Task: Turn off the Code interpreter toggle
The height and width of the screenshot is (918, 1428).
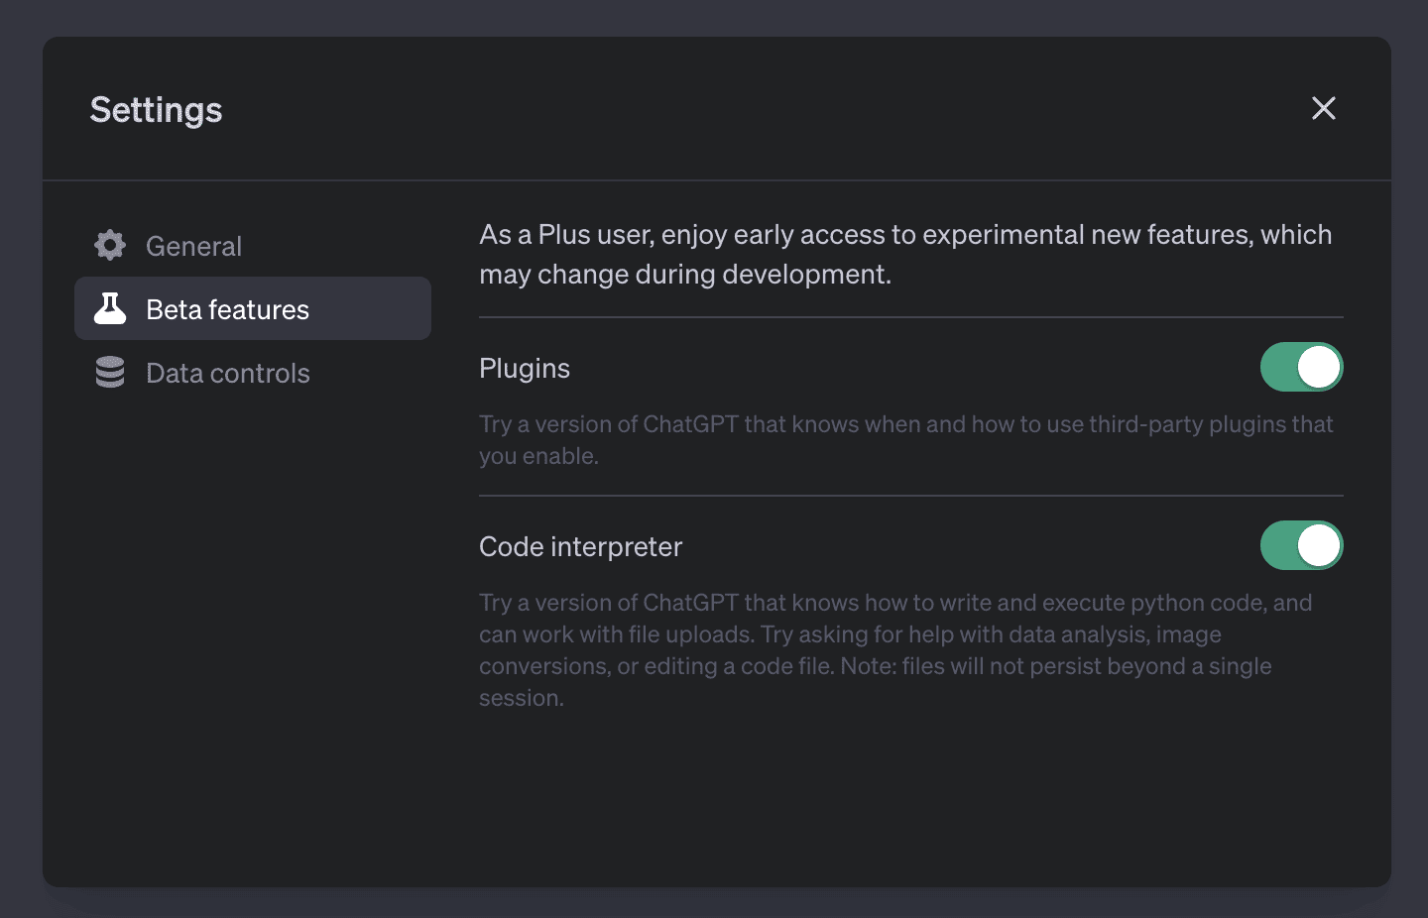Action: coord(1301,545)
